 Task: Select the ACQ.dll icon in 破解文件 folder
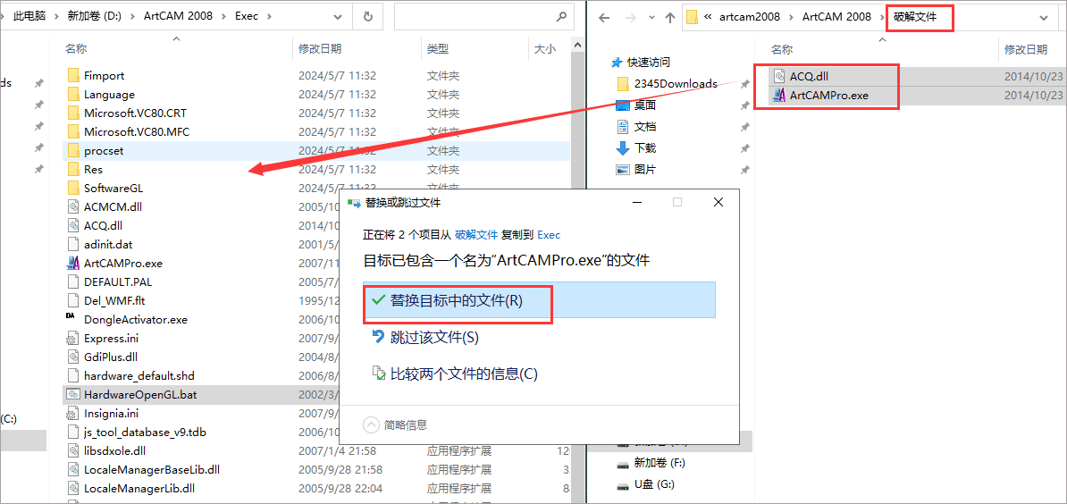(x=780, y=76)
